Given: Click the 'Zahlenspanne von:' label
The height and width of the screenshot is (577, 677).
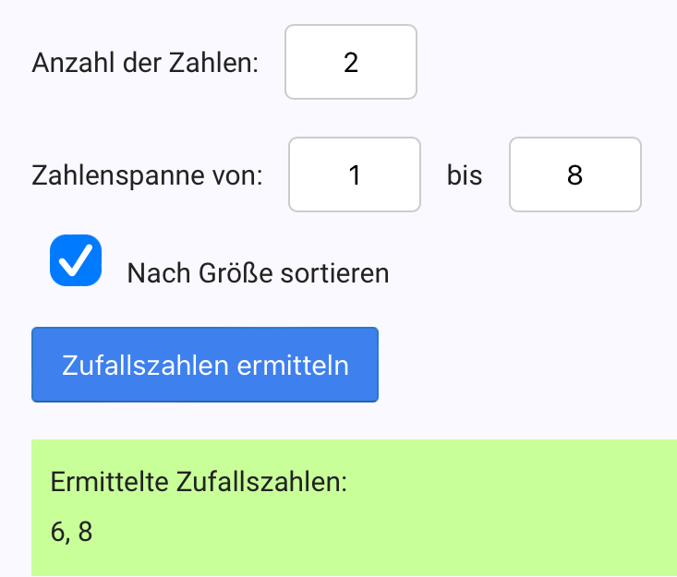Looking at the screenshot, I should (x=148, y=175).
